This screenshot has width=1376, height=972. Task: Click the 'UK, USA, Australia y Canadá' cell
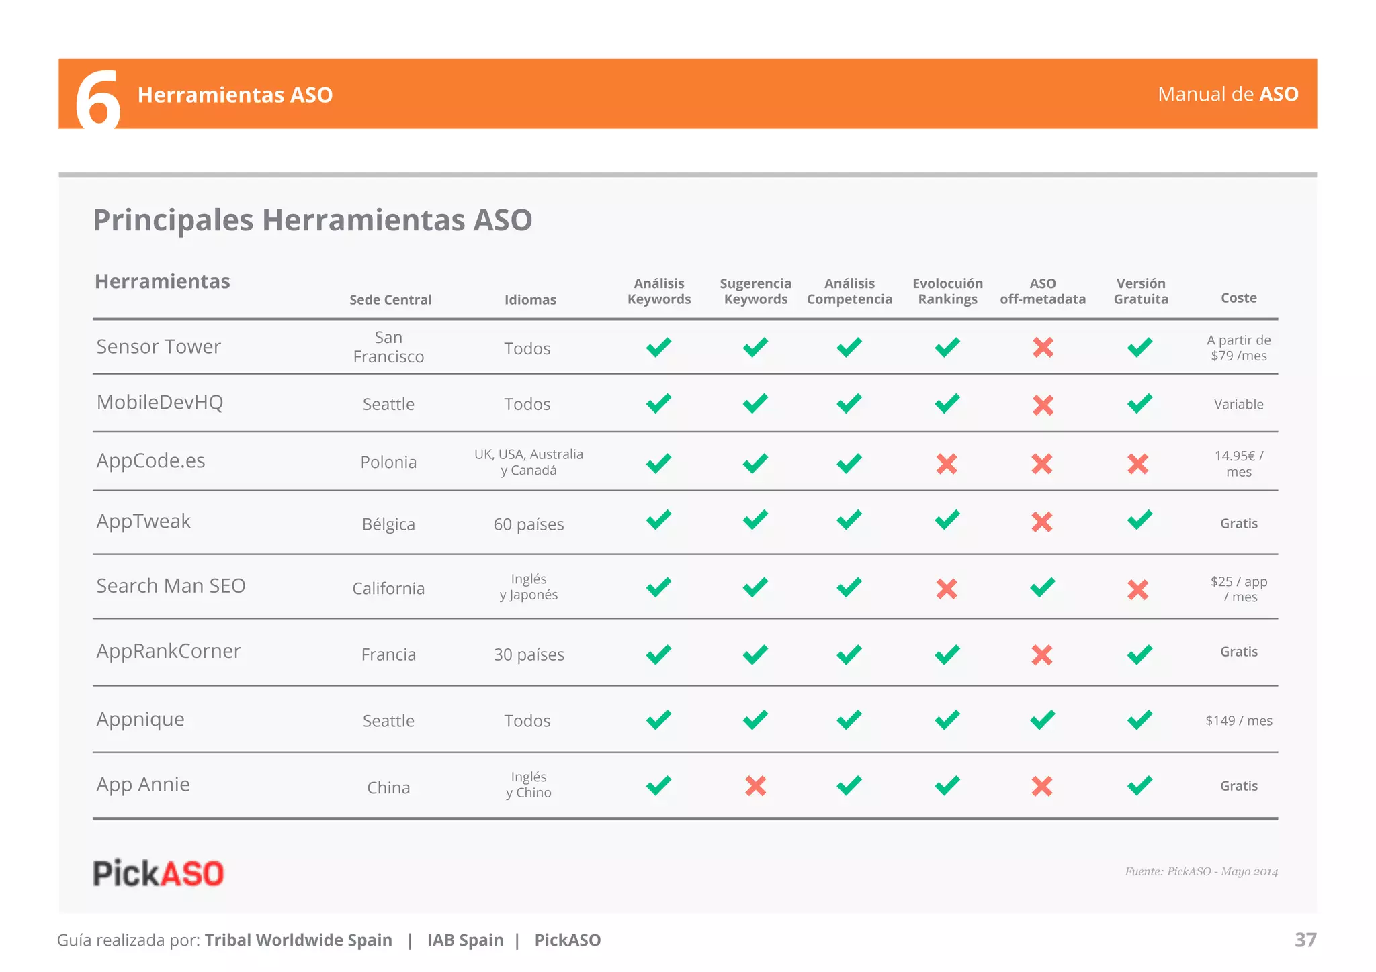[x=529, y=462]
